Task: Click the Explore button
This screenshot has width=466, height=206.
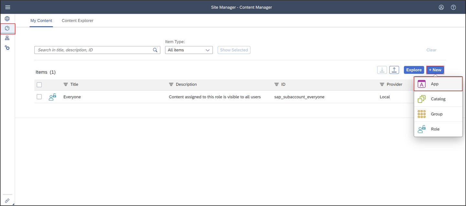Action: coord(414,70)
